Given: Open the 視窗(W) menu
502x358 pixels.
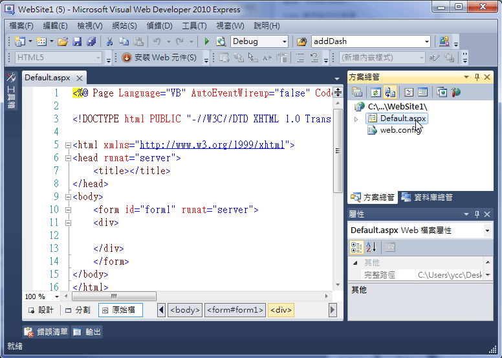Looking at the screenshot, I should (x=230, y=26).
